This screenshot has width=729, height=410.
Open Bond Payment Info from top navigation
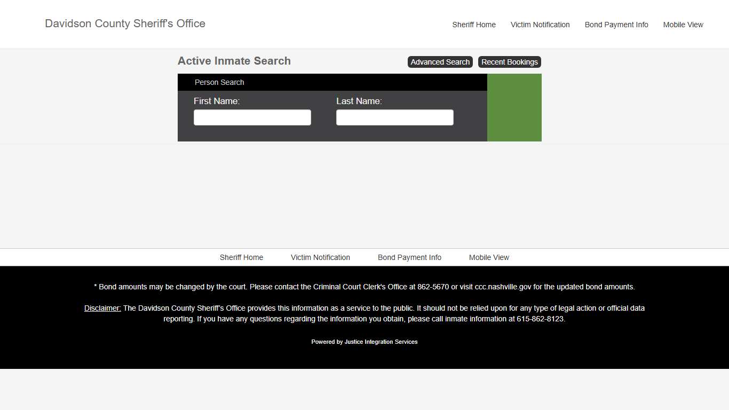(x=616, y=25)
